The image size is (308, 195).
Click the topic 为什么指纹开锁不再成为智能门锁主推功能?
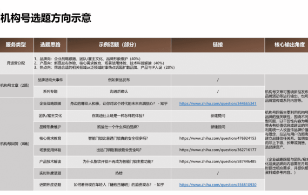click(x=118, y=161)
